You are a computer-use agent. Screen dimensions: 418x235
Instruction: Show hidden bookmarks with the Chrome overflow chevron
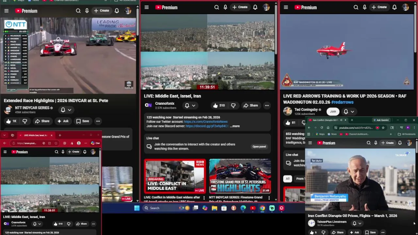tap(391, 134)
